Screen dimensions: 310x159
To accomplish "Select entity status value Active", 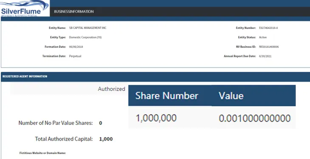I will (263, 37).
